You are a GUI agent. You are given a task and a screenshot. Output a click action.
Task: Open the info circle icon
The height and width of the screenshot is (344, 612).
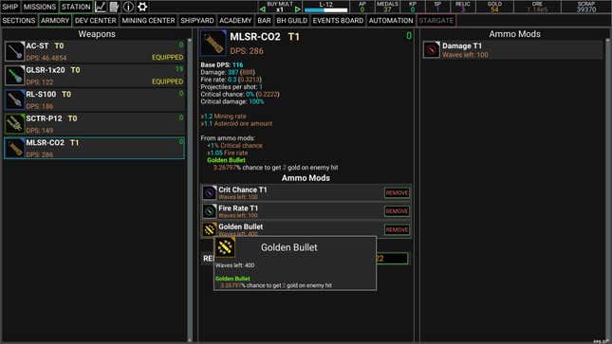click(128, 7)
